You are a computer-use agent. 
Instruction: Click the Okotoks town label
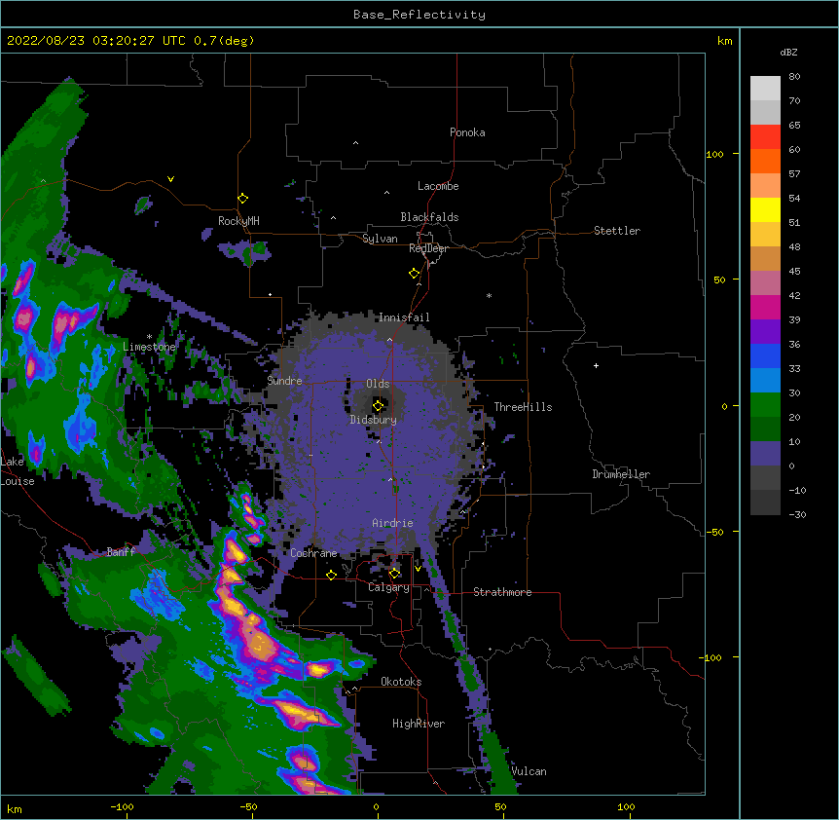[x=401, y=682]
